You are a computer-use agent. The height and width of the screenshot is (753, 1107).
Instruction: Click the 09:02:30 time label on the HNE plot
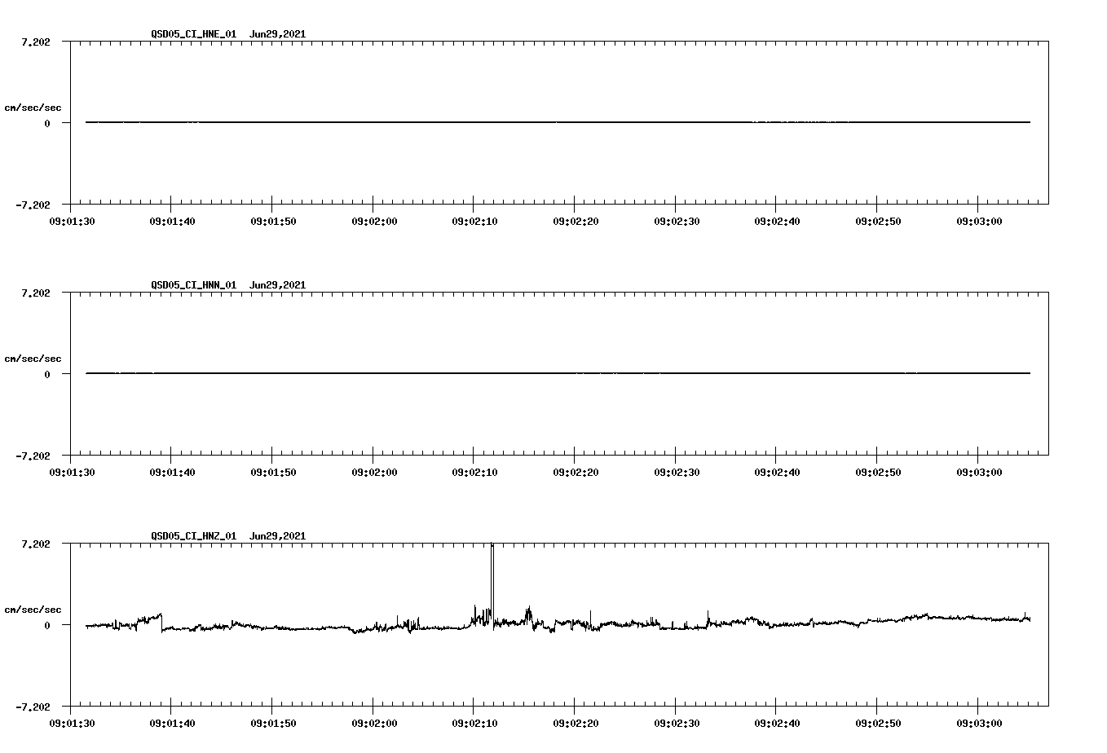click(x=676, y=222)
